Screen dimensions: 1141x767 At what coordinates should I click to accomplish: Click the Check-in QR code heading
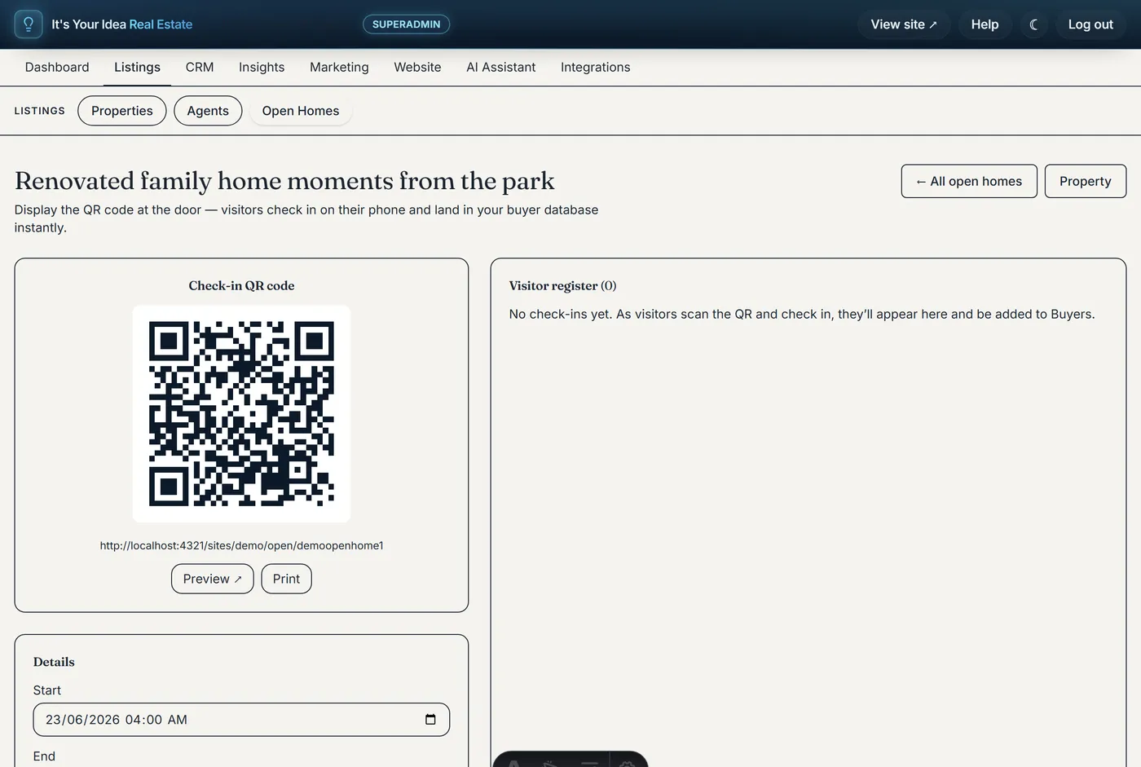pos(241,285)
